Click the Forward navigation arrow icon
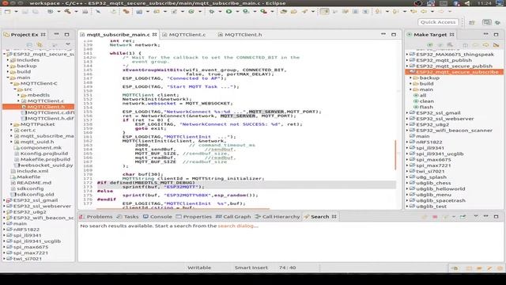 point(441,11)
